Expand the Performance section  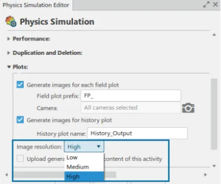pyautogui.click(x=9, y=39)
